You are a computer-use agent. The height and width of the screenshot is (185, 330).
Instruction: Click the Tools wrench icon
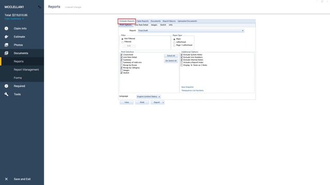click(6, 94)
